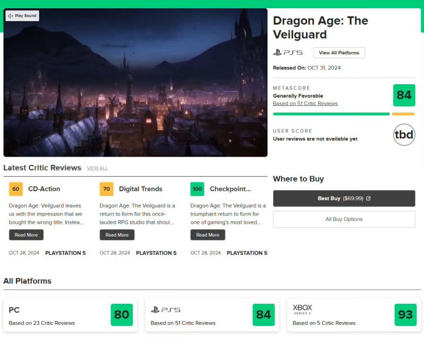Read More on the CD-Action review
The image size is (424, 338).
[26, 235]
